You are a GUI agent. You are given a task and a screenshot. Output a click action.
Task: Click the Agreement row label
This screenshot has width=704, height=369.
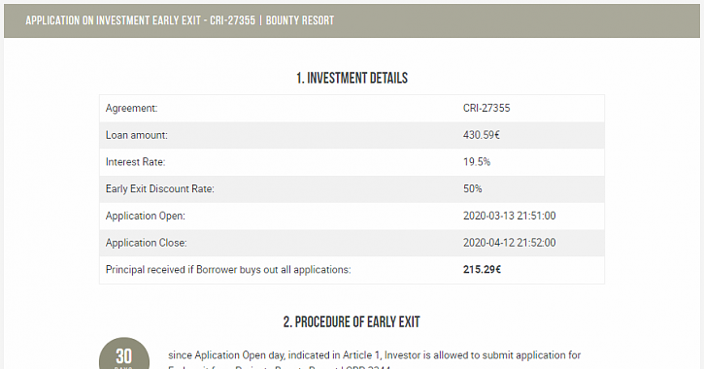(131, 108)
